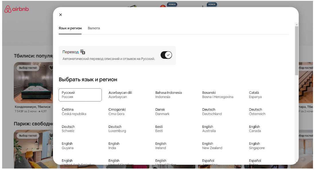Screen dimensions: 315x170
Task: Click the Airbnb logo
Action: pyautogui.click(x=17, y=9)
